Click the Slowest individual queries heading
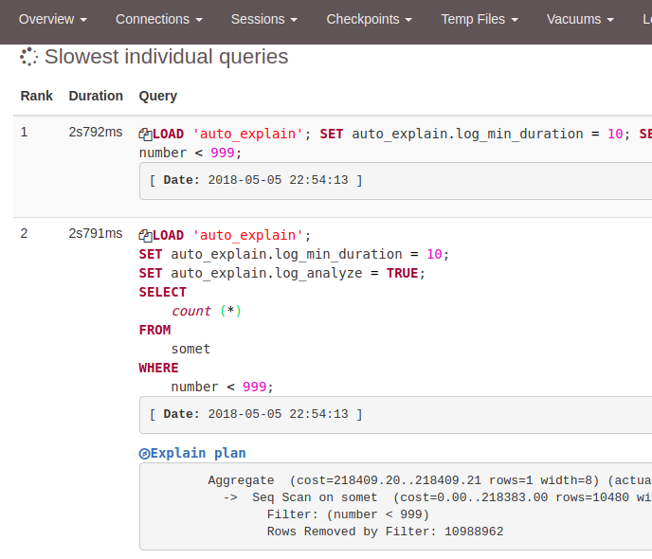The width and height of the screenshot is (652, 559). pyautogui.click(x=167, y=57)
